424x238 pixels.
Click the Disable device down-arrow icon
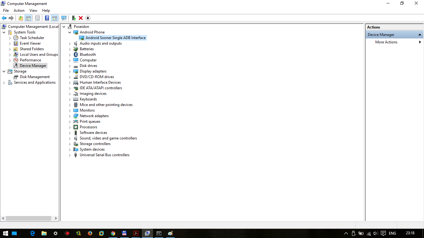[88, 18]
